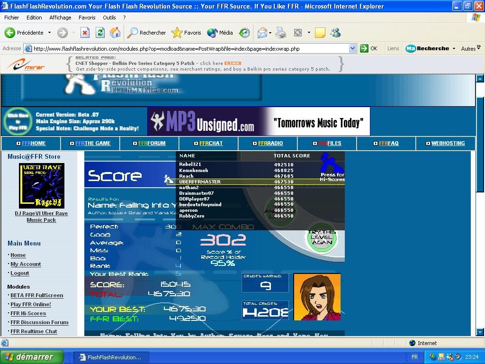The height and width of the screenshot is (364, 485).
Task: Open FFRFAQ navigation tab
Action: coord(386,143)
